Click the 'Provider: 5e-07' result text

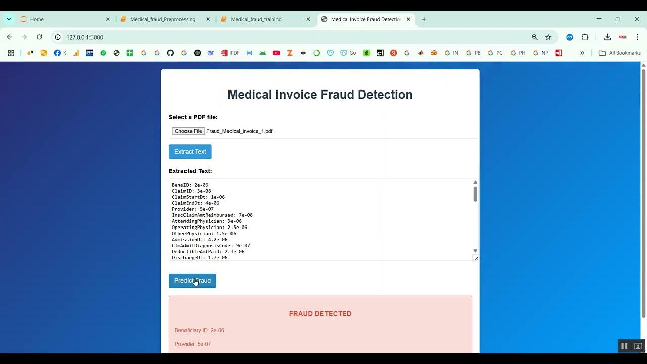click(x=193, y=344)
